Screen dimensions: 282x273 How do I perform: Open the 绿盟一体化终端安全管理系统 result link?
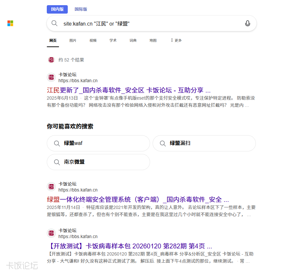pyautogui.click(x=138, y=200)
